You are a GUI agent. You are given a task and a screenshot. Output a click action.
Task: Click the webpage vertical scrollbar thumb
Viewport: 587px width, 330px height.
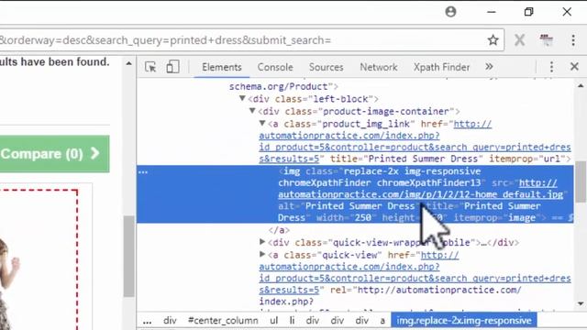128,256
